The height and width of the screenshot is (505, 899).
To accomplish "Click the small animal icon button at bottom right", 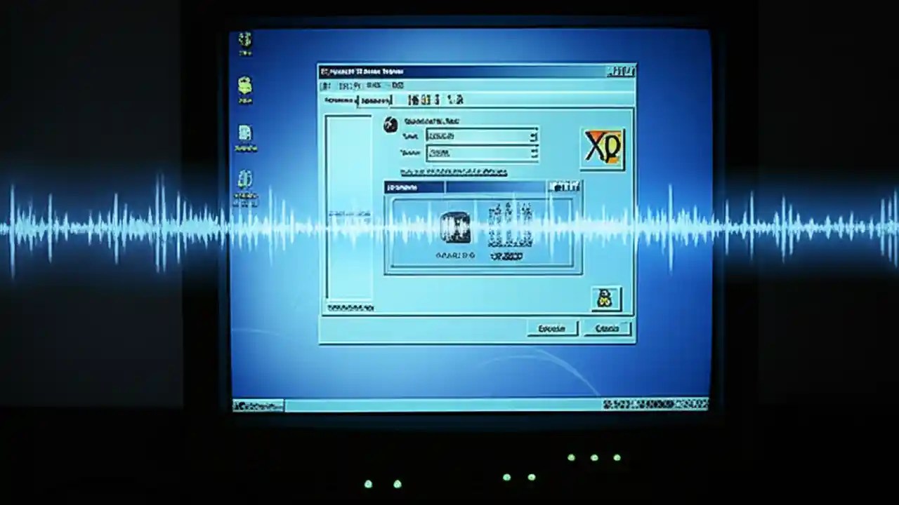I will pos(605,298).
